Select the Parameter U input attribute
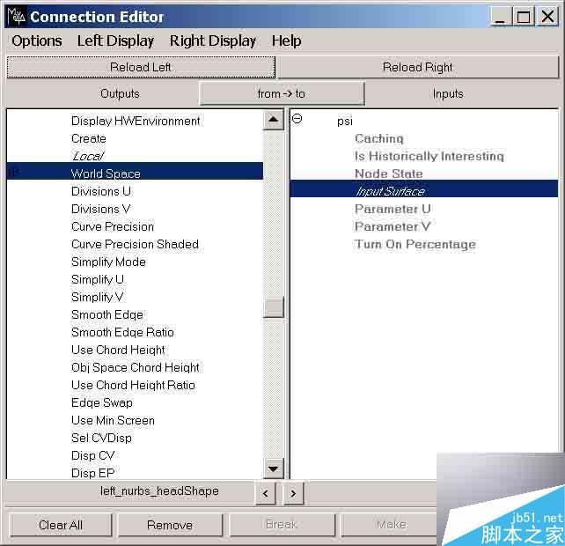The image size is (565, 546). [x=393, y=209]
